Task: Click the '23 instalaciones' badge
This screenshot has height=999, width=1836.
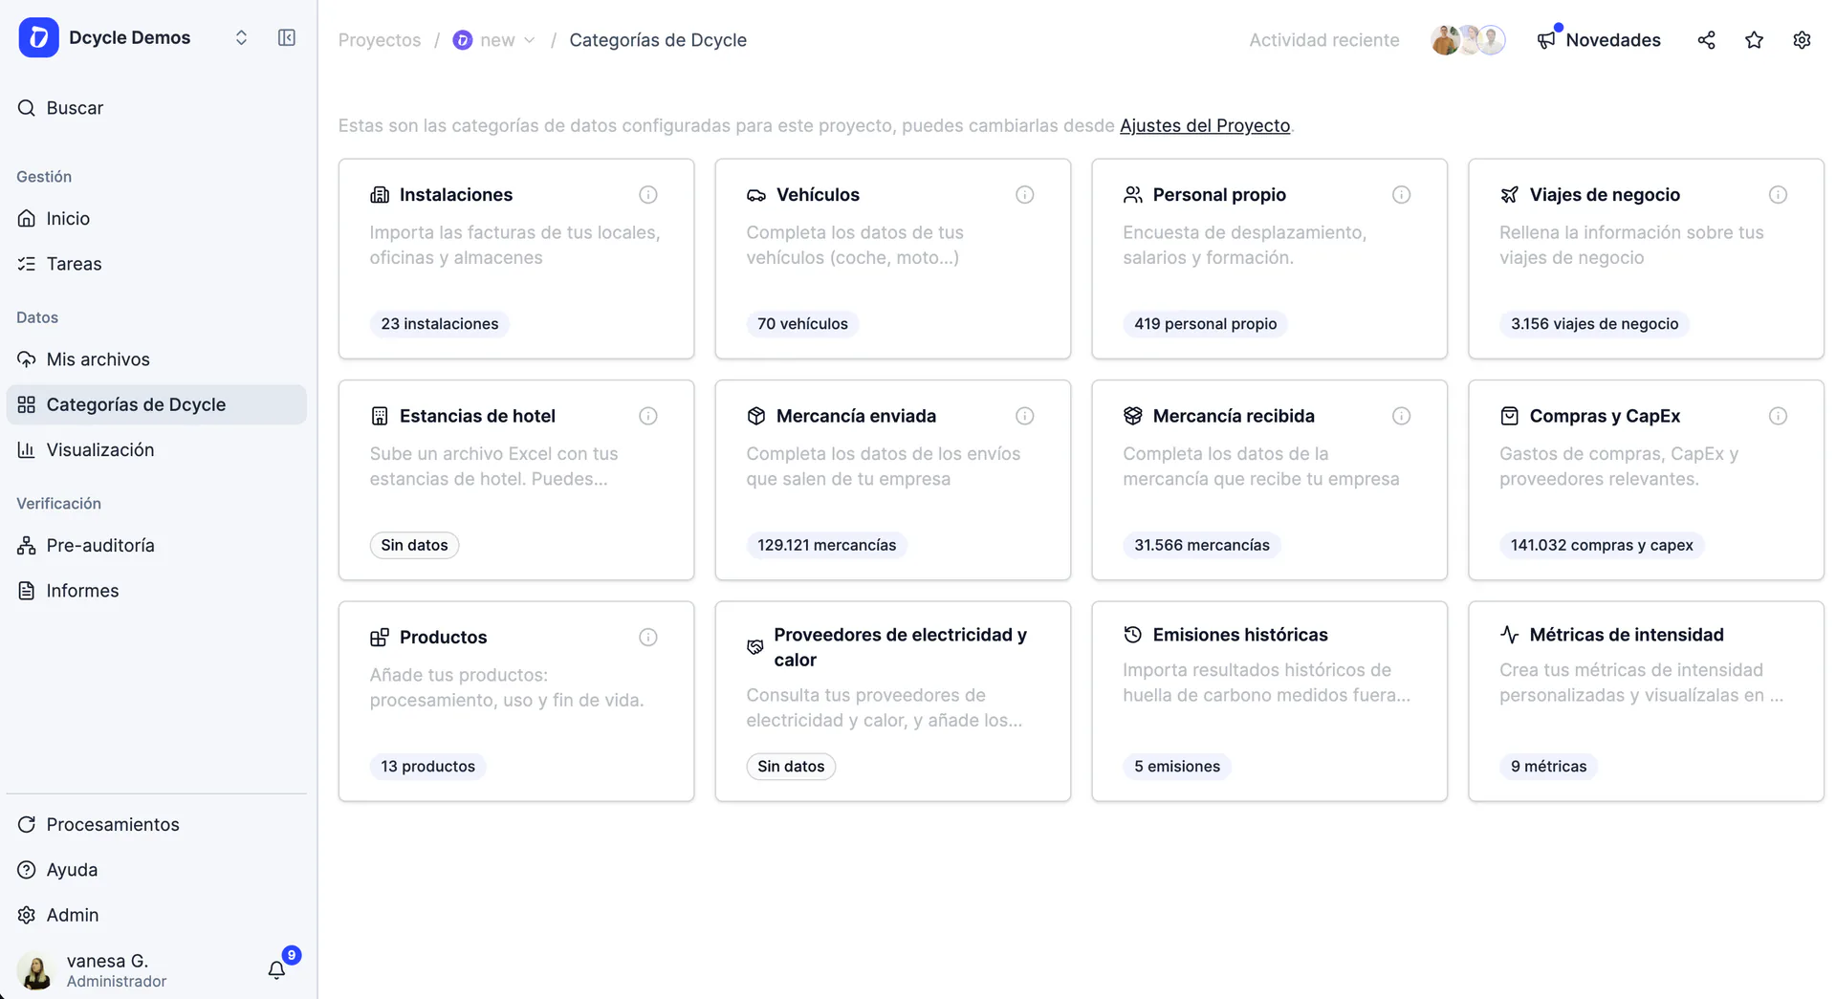Action: [440, 324]
